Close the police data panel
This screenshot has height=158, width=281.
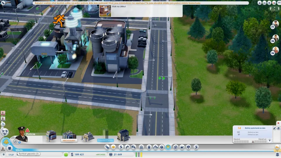[x=278, y=123]
